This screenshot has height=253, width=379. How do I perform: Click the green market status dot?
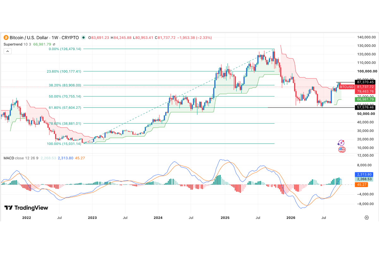pos(83,38)
